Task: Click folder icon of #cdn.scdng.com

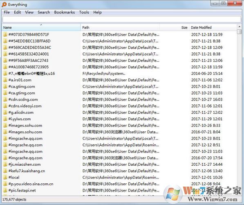Action: pyautogui.click(x=5, y=99)
